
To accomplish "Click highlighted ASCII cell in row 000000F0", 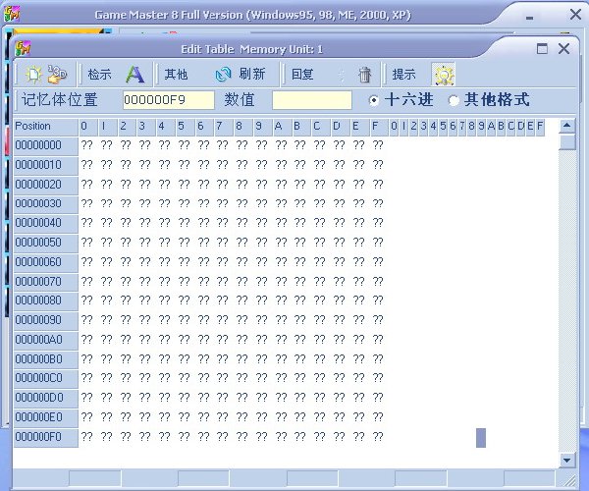I will click(x=481, y=438).
